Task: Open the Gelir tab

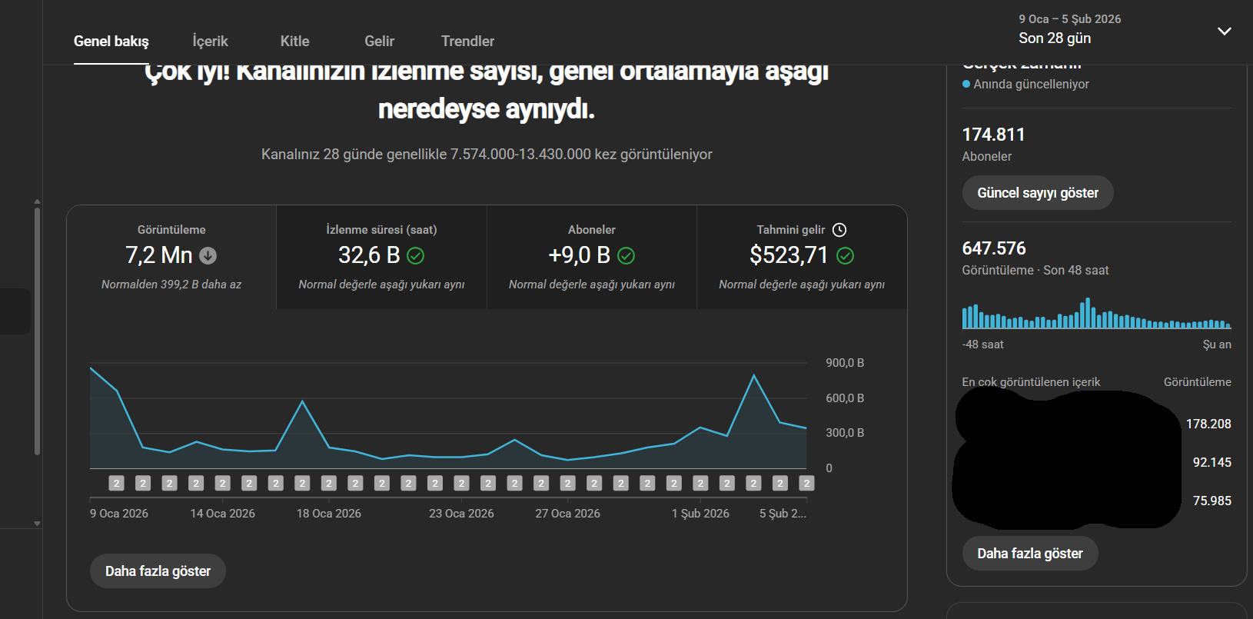Action: [x=379, y=42]
